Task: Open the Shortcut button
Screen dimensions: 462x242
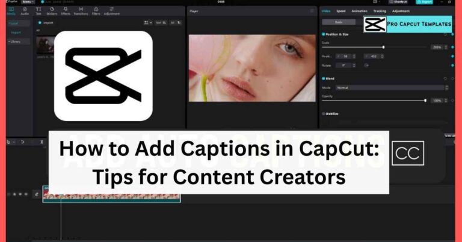Action: coord(398,2)
